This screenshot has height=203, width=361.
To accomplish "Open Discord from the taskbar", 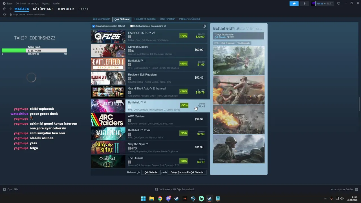I will (x=168, y=198).
